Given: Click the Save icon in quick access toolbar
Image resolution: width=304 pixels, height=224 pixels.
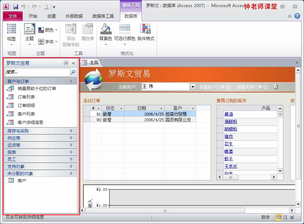Looking at the screenshot, I should coord(16,7).
